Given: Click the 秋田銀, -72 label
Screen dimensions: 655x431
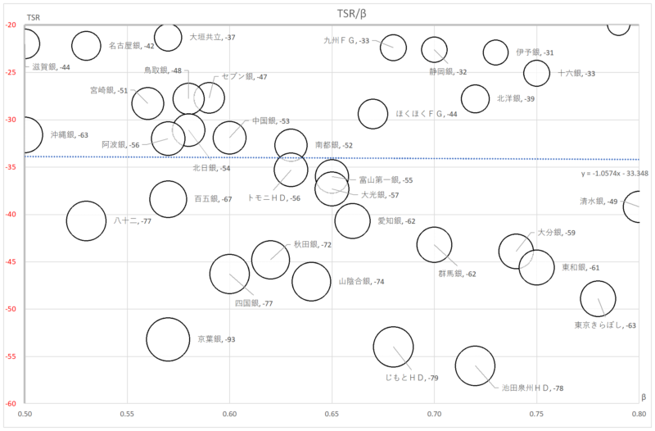Looking at the screenshot, I should (313, 244).
